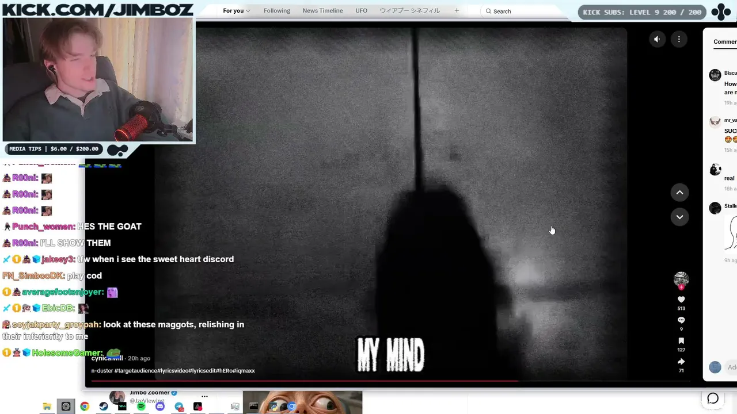Click HolesomeGamer's username in chat overlay
This screenshot has height=414, width=737.
coord(67,352)
